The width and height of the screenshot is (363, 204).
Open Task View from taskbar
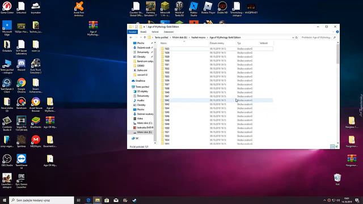78,200
